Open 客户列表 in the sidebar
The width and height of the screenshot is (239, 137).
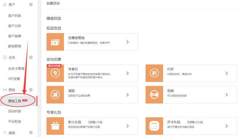click(15, 16)
